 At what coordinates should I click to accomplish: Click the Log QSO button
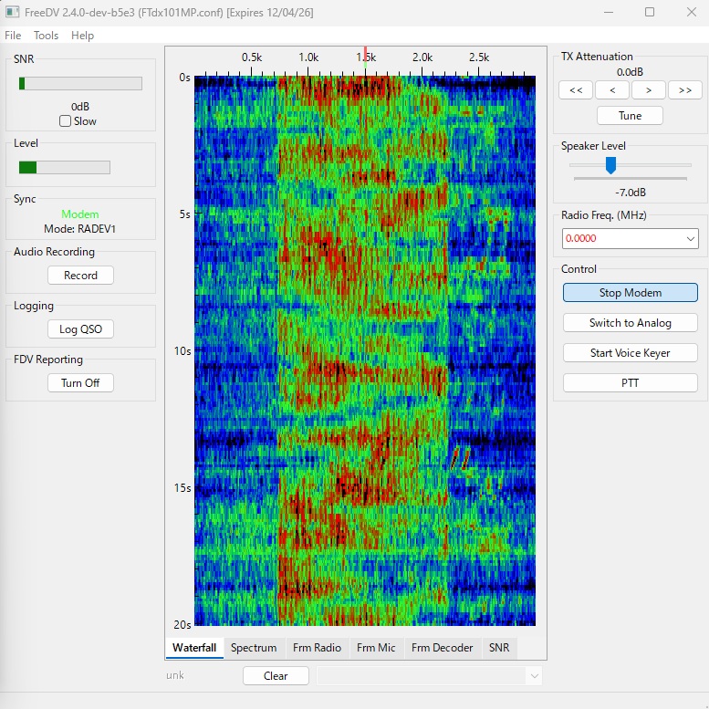(x=80, y=329)
